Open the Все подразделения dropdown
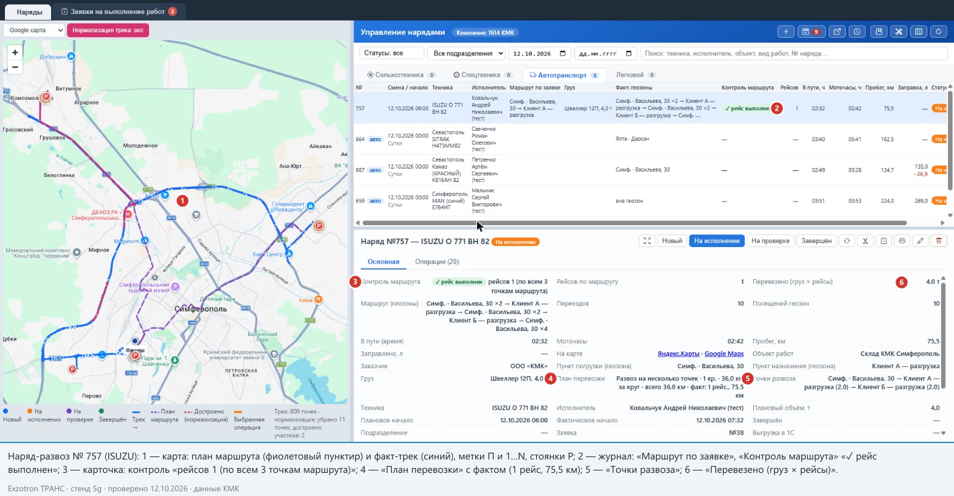954x496 pixels. coord(467,54)
